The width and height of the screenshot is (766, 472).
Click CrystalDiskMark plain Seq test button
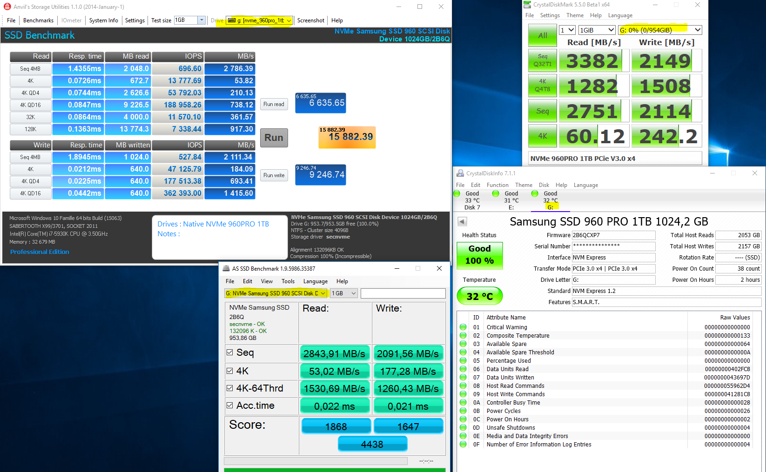point(542,111)
